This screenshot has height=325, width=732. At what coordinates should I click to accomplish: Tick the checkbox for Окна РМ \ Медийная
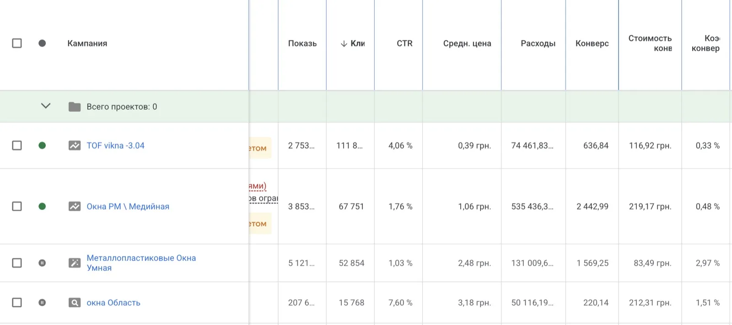coord(17,206)
